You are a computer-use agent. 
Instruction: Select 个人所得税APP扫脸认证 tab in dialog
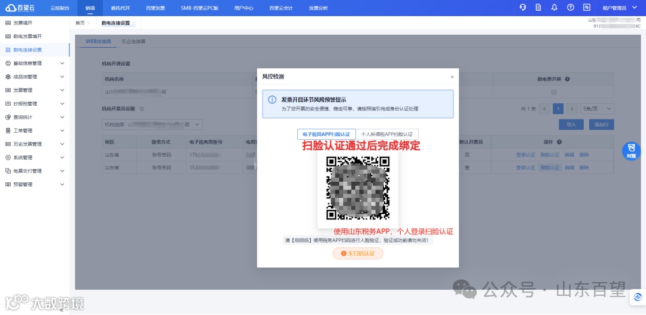point(387,134)
